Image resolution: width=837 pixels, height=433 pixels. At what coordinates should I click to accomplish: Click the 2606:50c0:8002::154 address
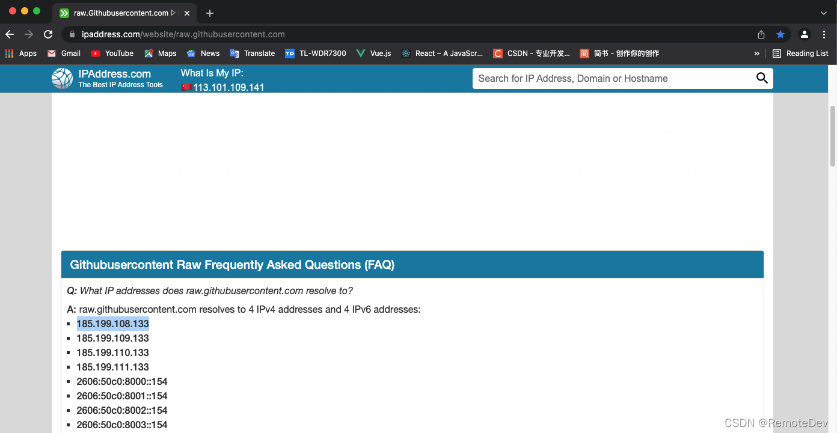tap(122, 410)
